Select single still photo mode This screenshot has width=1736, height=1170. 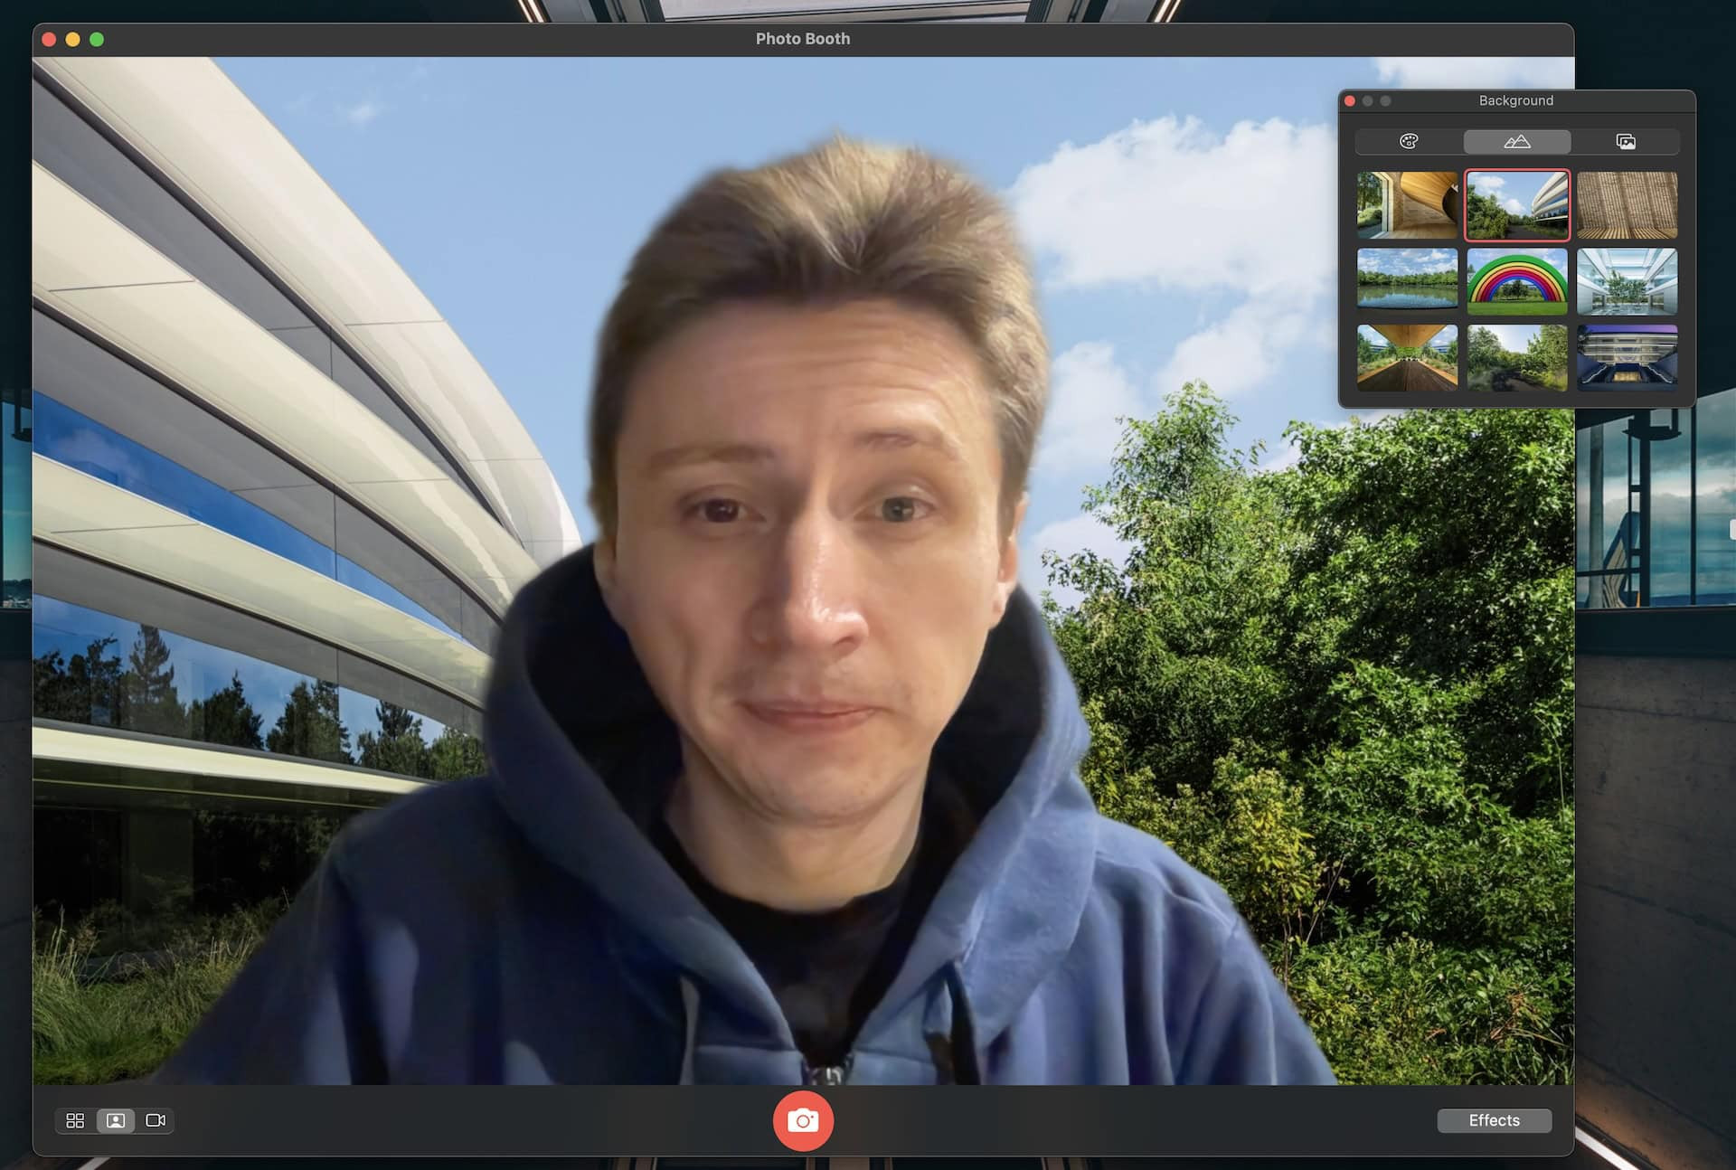coord(116,1120)
